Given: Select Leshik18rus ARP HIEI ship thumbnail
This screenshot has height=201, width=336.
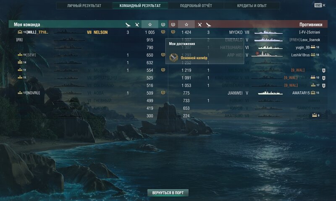Looking at the screenshot, I should [x=267, y=54].
